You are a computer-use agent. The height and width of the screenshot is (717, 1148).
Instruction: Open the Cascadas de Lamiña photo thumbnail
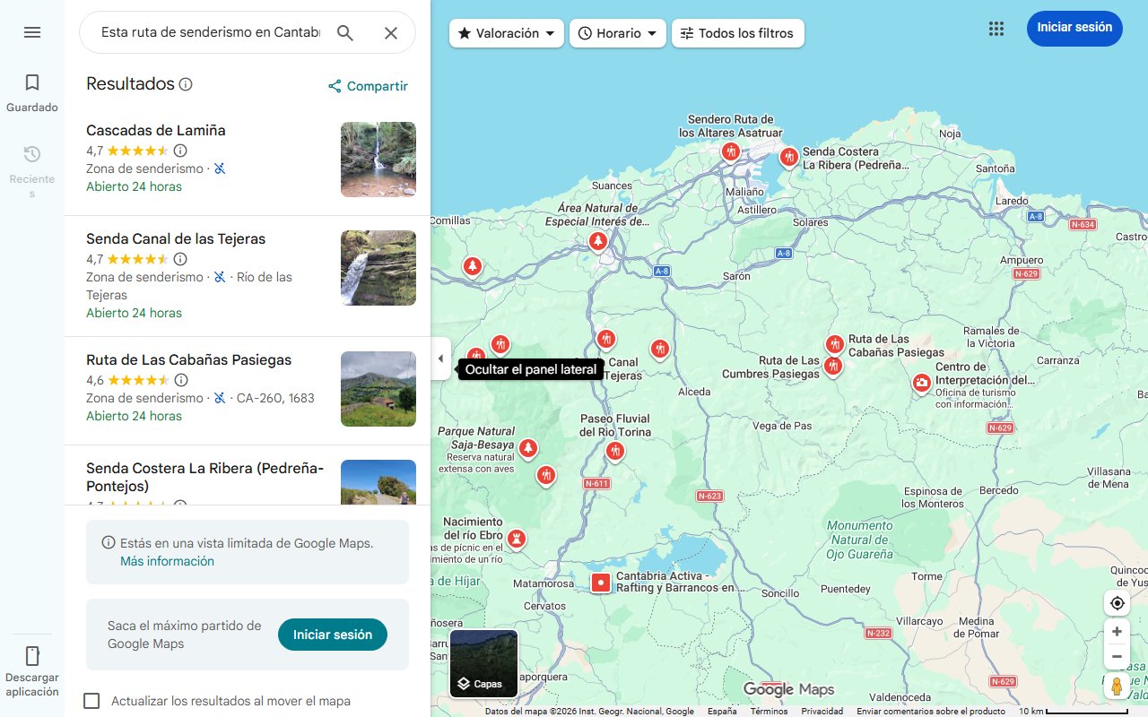click(378, 160)
